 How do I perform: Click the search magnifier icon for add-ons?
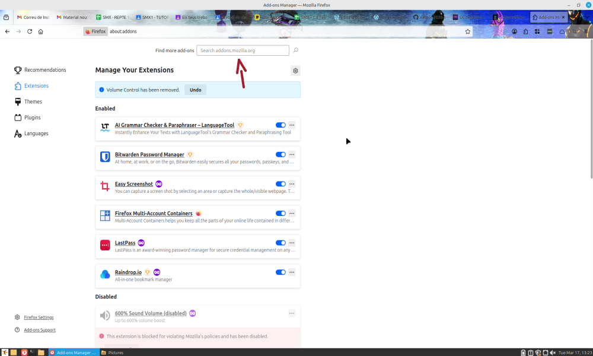[295, 50]
